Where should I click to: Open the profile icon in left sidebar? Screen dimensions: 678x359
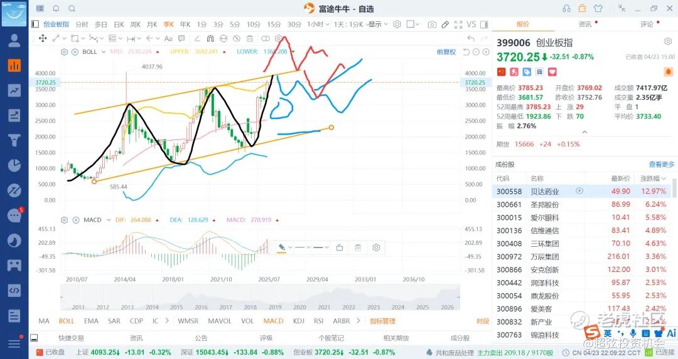pos(14,41)
